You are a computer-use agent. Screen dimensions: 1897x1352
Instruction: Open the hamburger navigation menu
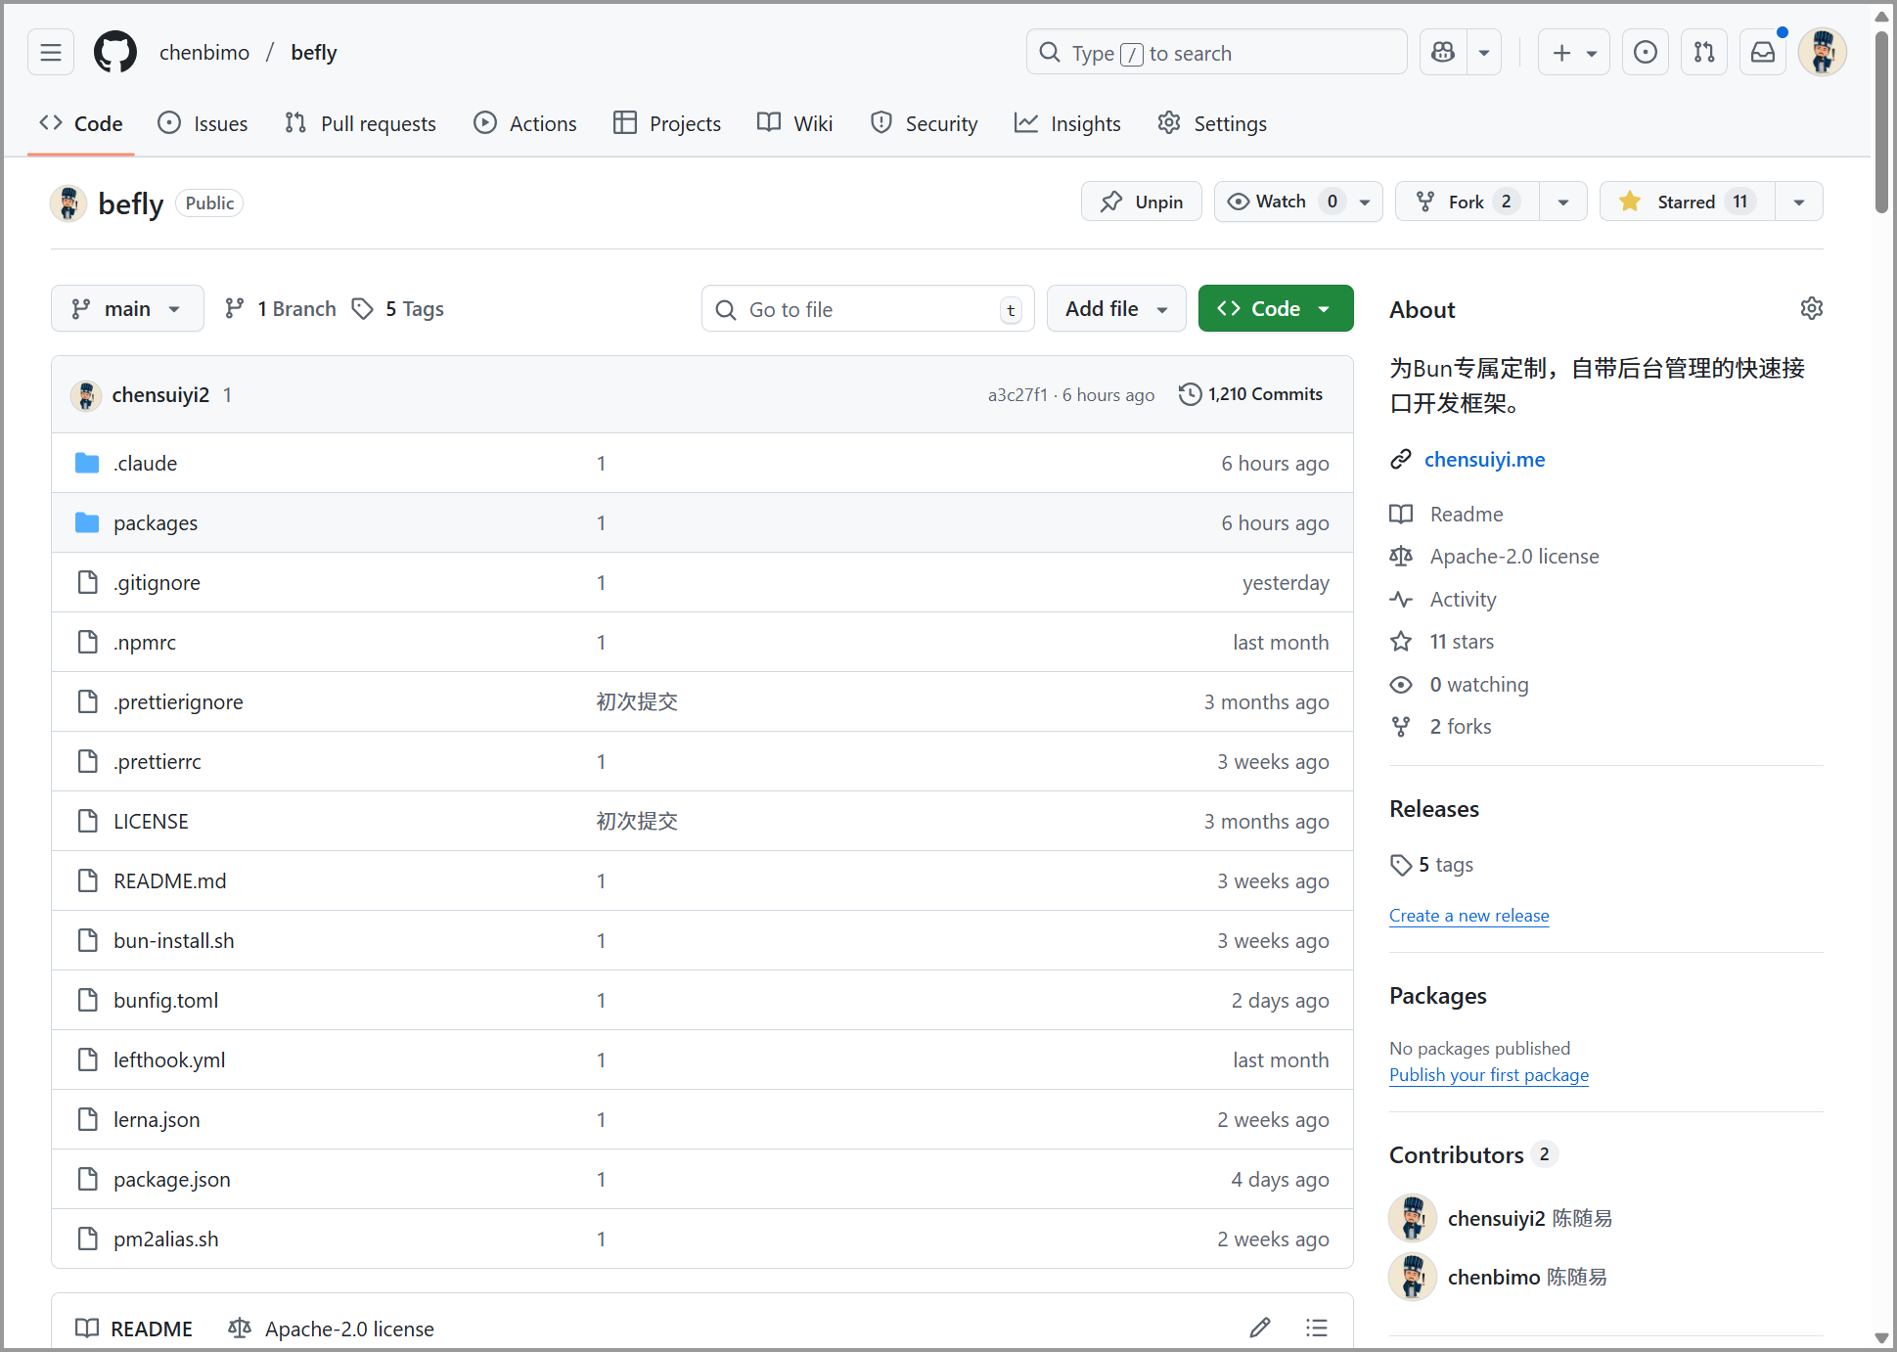click(51, 53)
